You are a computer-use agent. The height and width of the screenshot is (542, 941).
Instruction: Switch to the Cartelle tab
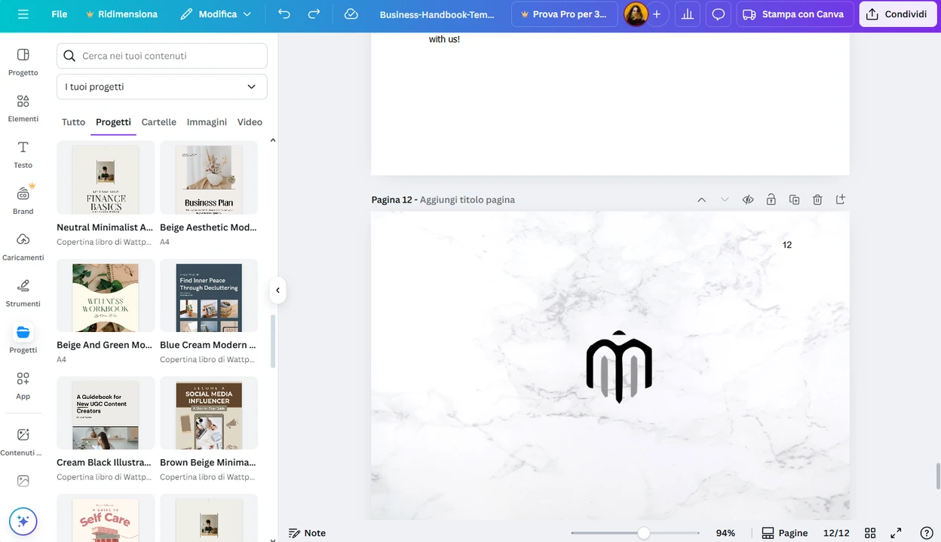[x=159, y=122]
